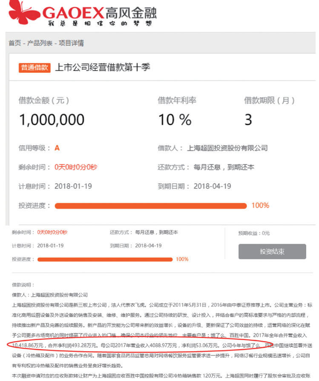Click the small investment progress bar
Viewport: 319px width, 381px height.
click(105, 260)
